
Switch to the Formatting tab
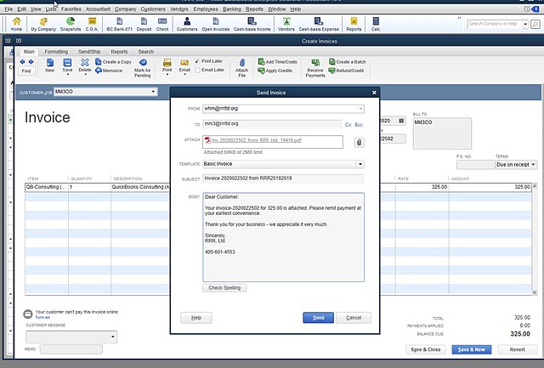click(x=57, y=52)
